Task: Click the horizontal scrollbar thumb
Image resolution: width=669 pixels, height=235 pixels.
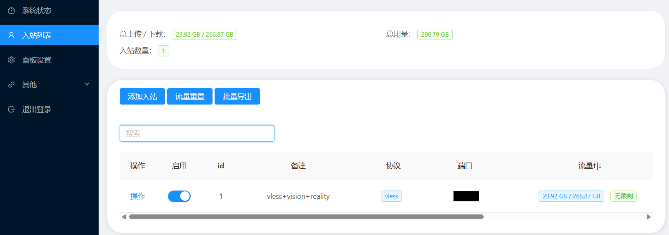Action: [x=306, y=217]
